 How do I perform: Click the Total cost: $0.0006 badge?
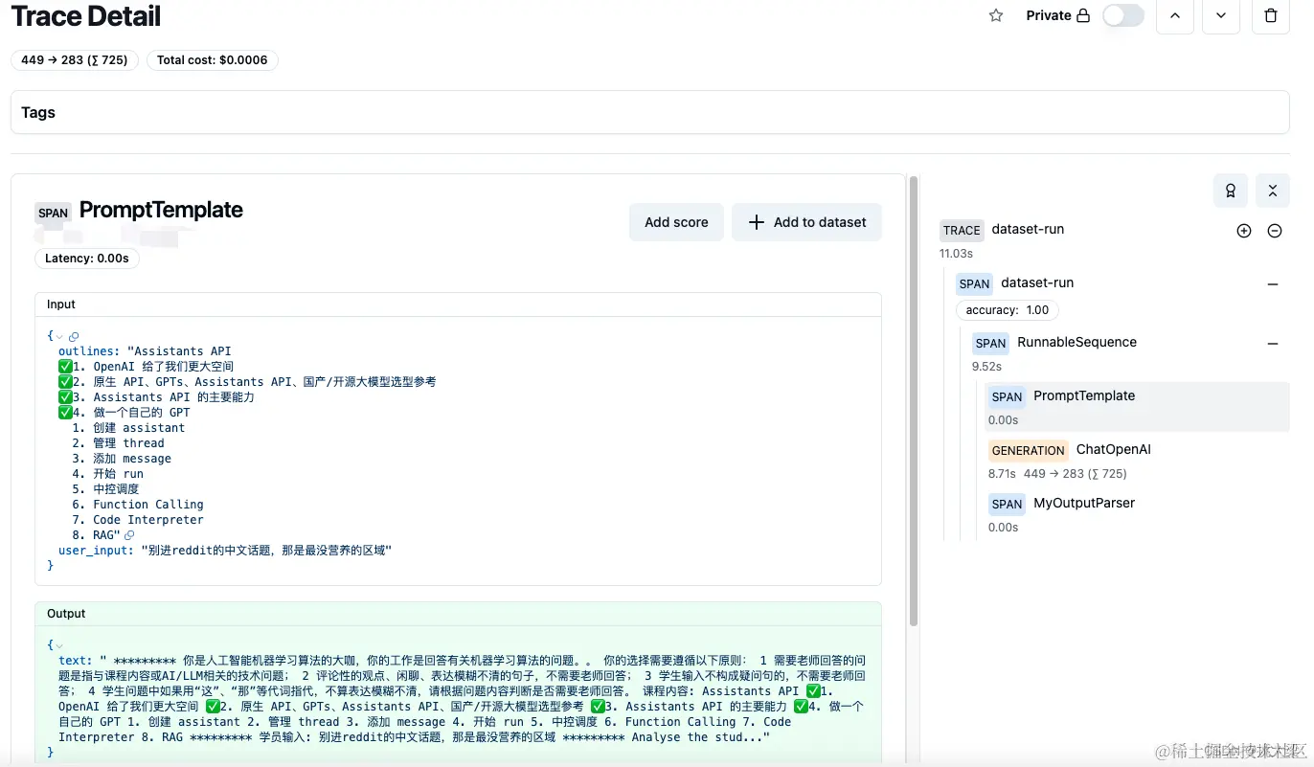(213, 60)
